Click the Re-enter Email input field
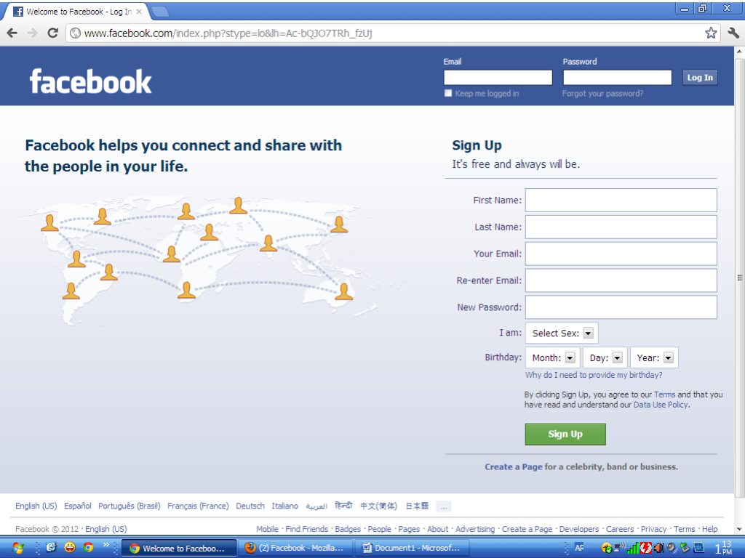This screenshot has height=558, width=745. 621,280
